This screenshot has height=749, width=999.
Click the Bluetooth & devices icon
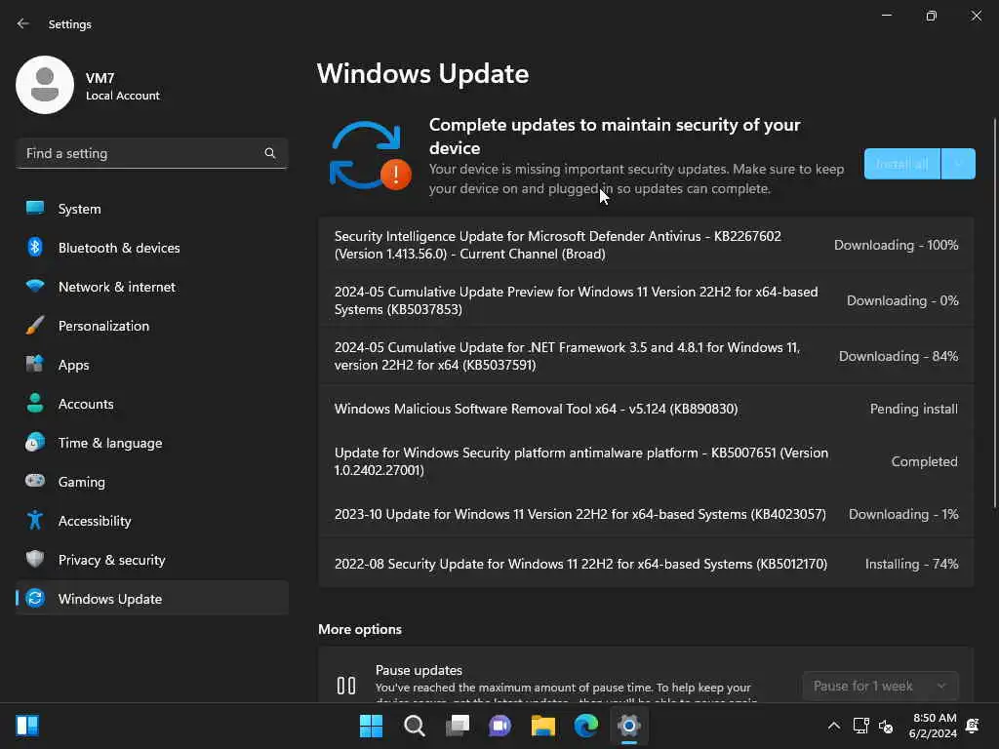click(35, 247)
